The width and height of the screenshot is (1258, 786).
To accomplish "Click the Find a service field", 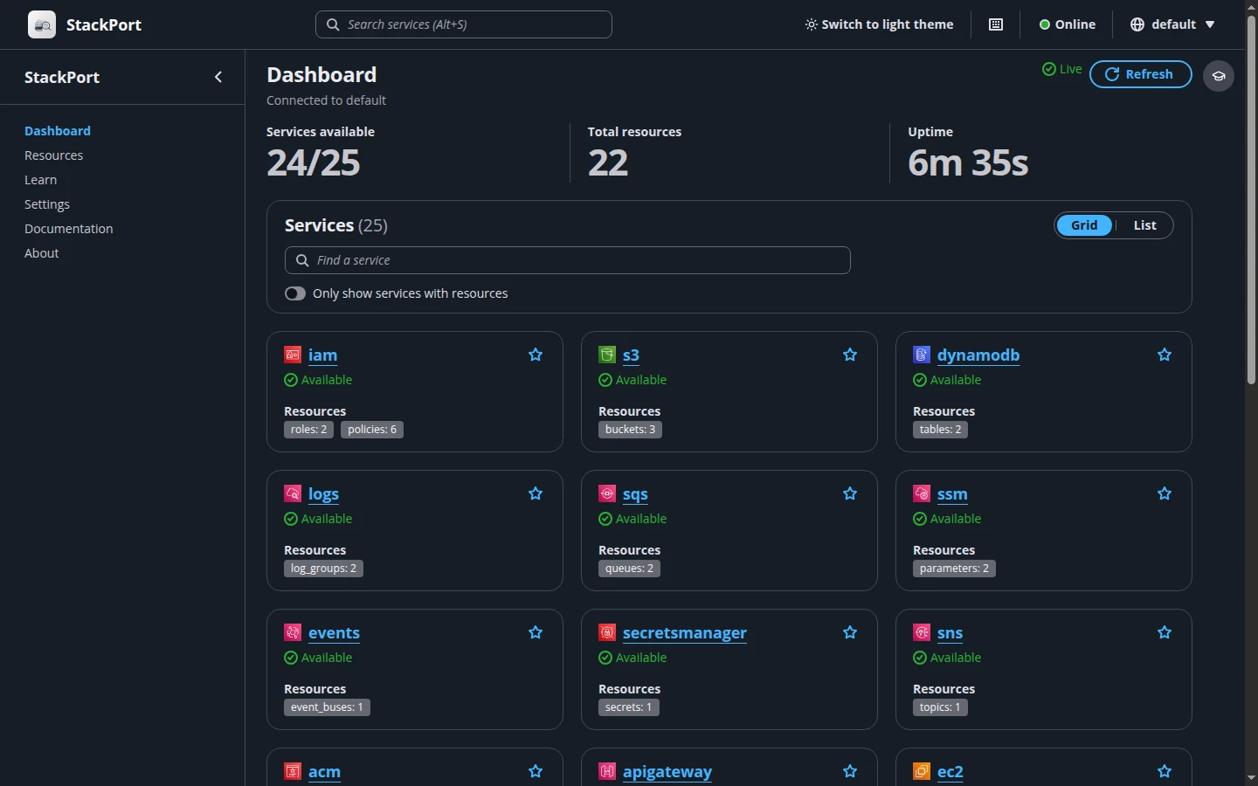I will pos(568,260).
